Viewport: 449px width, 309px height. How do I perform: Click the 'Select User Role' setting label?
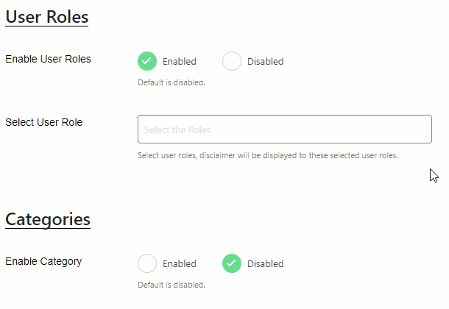(44, 122)
